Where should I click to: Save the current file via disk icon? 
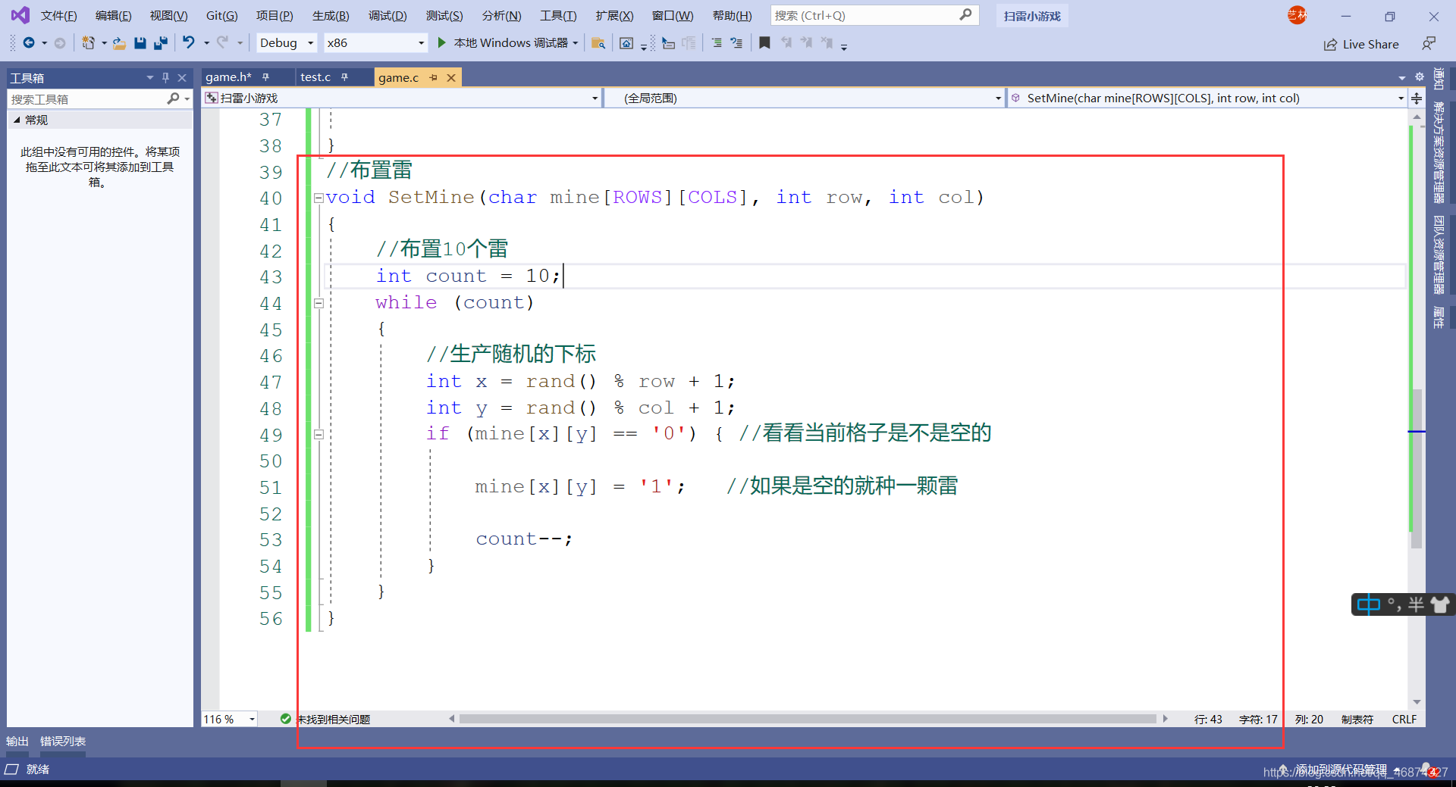pyautogui.click(x=140, y=43)
